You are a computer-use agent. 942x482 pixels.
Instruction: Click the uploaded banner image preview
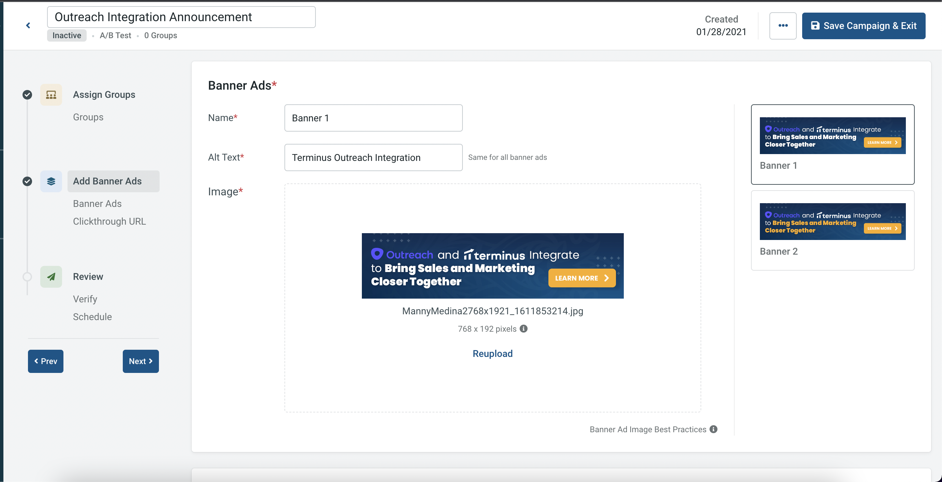[x=492, y=266]
